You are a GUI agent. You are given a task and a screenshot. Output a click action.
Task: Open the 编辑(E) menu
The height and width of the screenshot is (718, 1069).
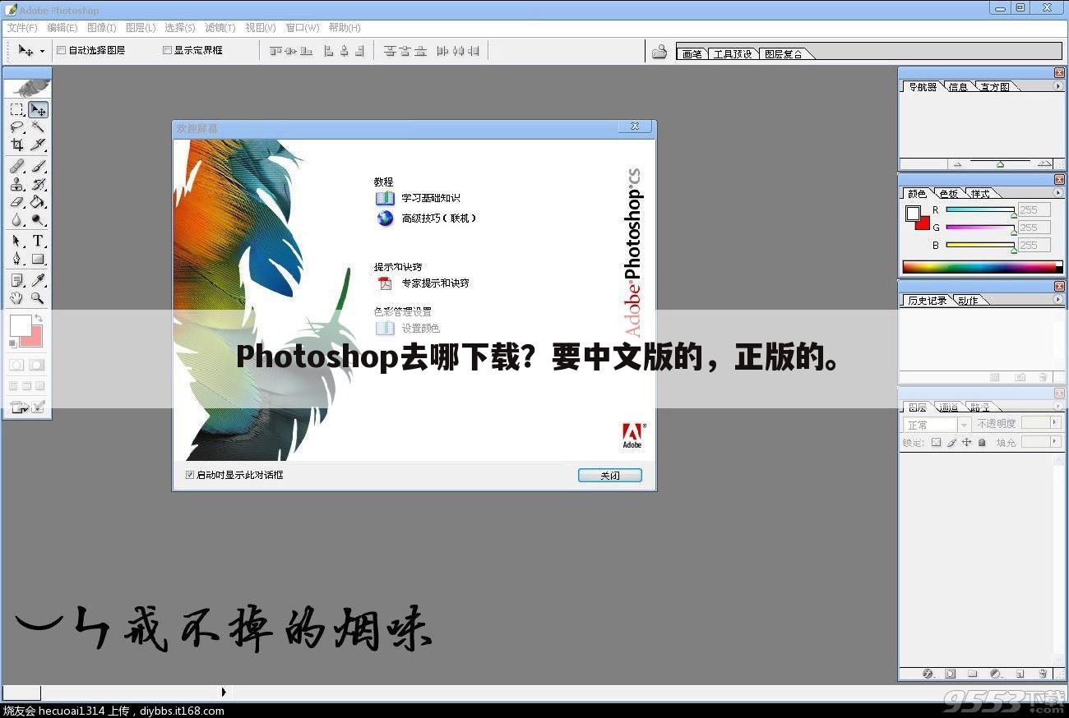tap(62, 28)
